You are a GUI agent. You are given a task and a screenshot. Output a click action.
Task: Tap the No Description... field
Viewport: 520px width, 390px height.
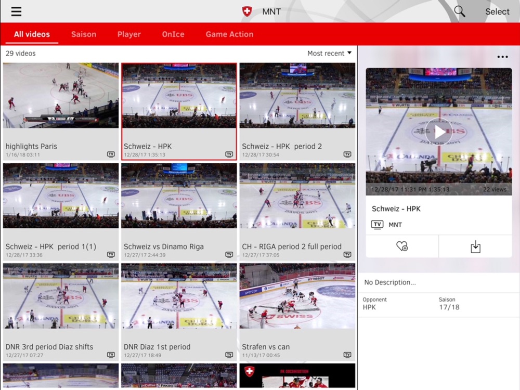(x=439, y=282)
